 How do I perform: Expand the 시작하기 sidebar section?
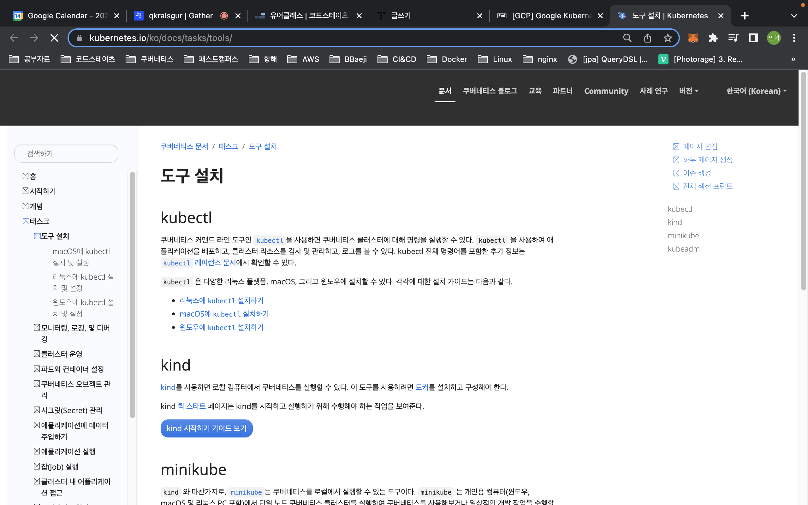click(x=42, y=191)
